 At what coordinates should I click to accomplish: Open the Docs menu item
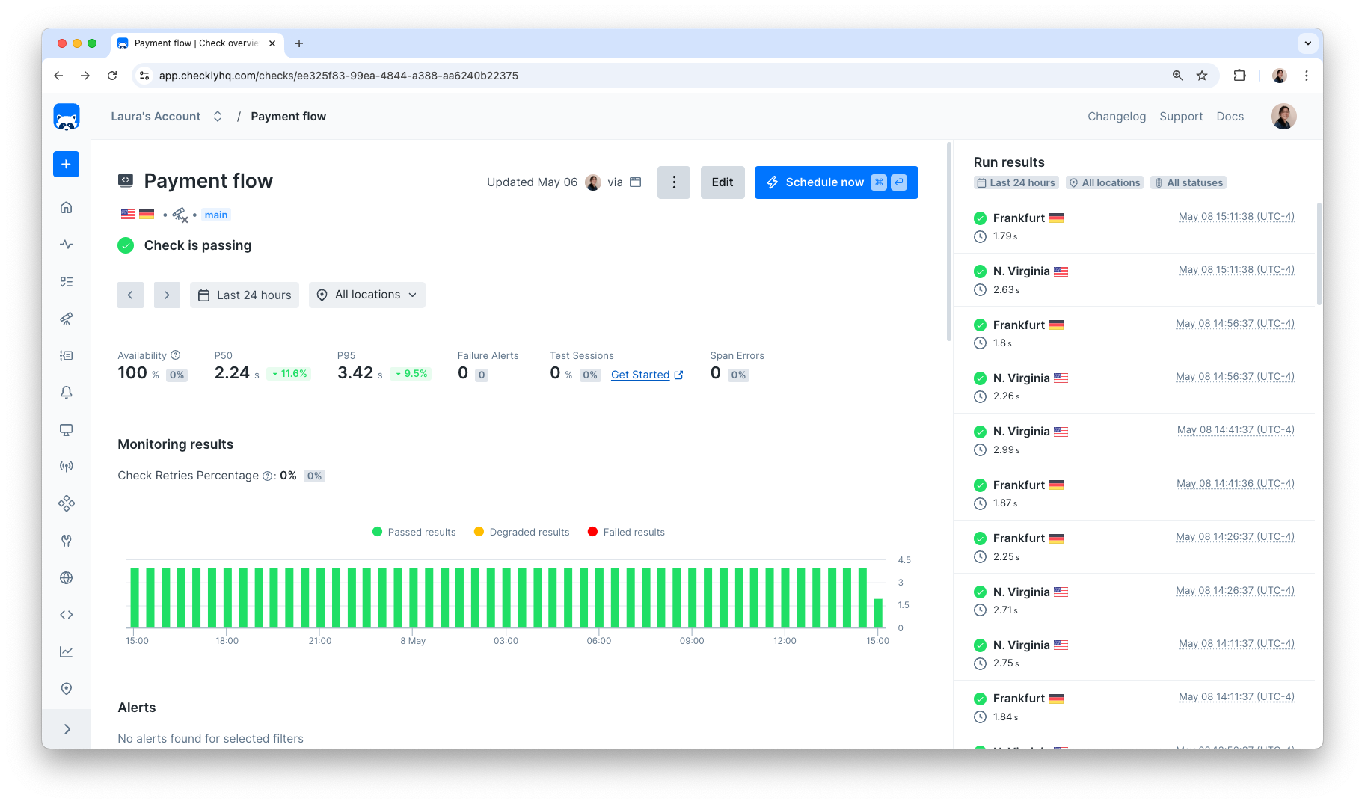[1230, 116]
